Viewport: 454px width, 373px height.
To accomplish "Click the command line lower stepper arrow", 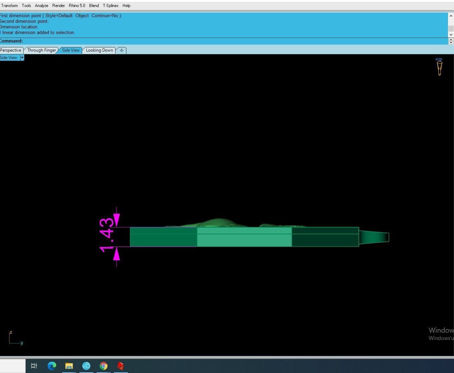I will coord(451,42).
